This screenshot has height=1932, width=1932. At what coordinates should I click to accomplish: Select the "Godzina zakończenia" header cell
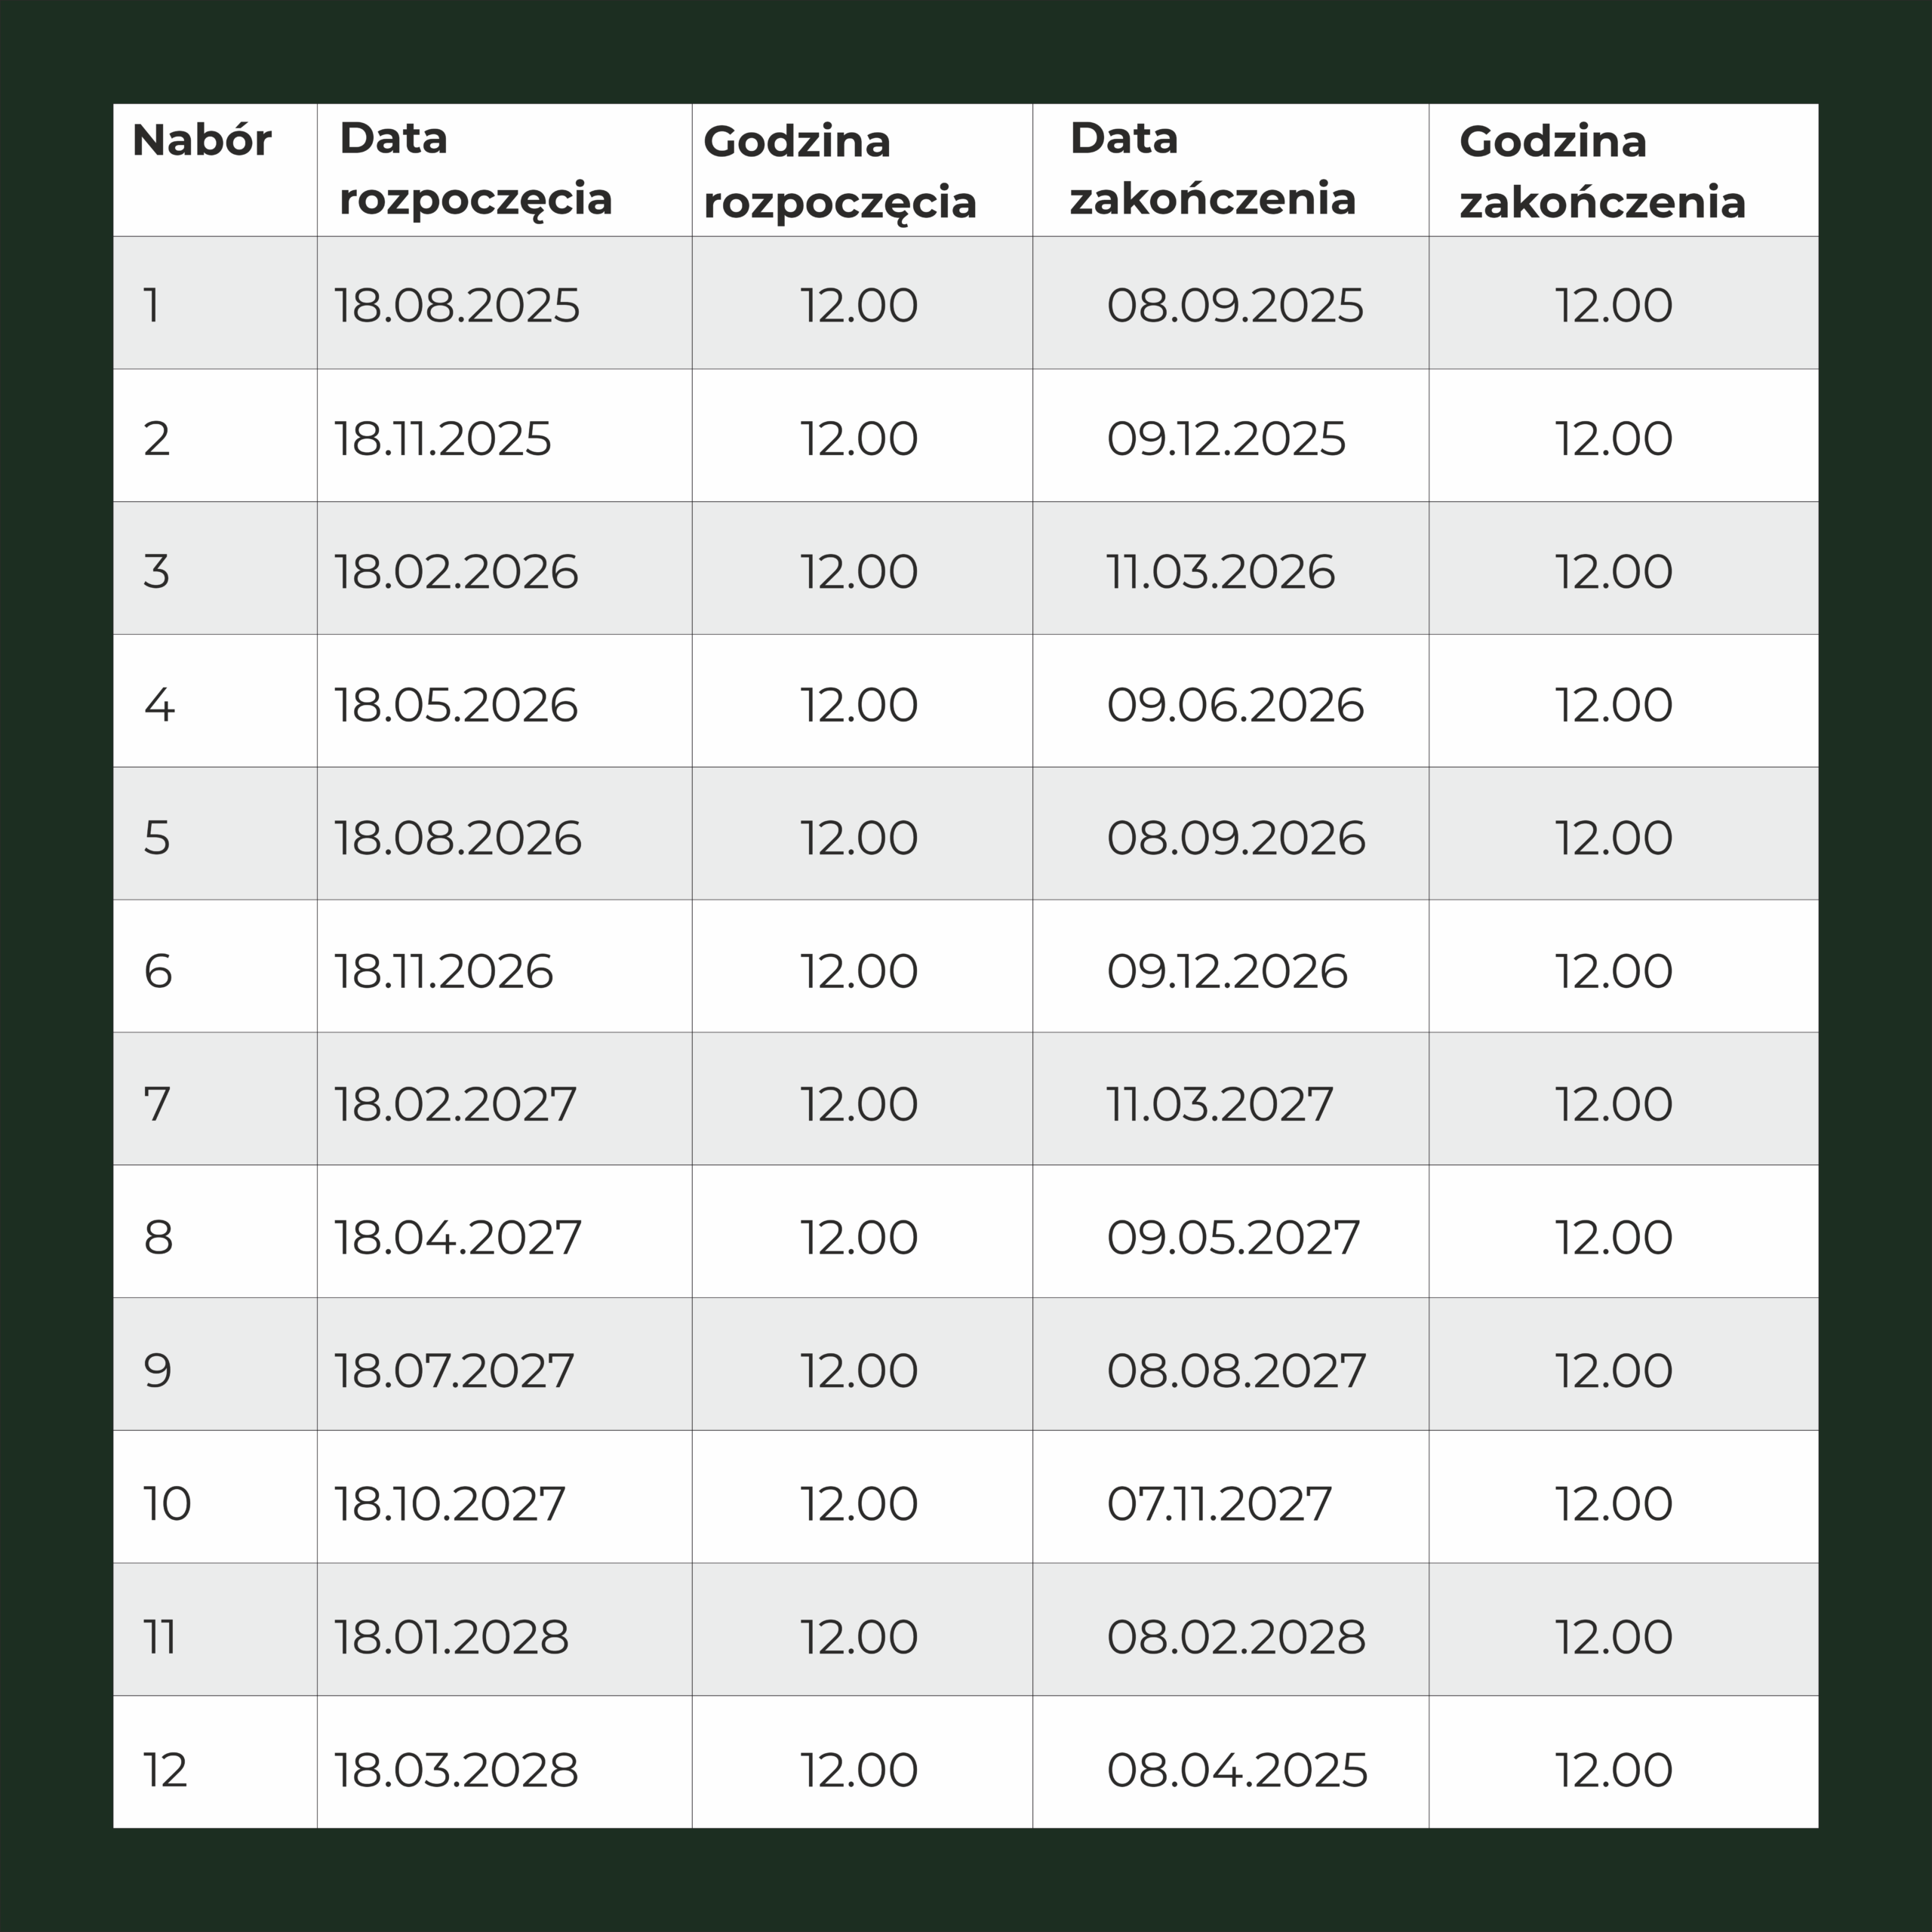pos(1602,171)
